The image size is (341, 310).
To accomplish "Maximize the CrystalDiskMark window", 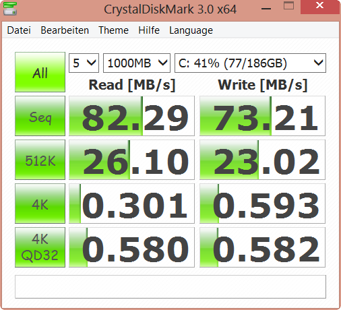I will 288,6.
